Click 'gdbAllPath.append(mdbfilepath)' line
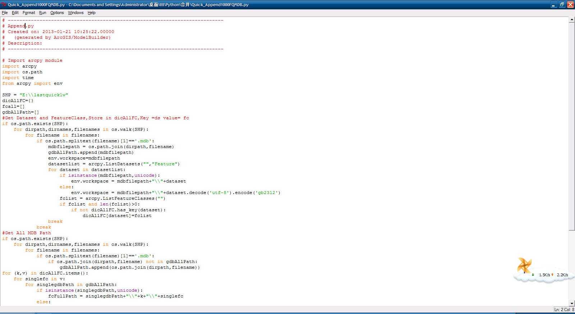This screenshot has width=575, height=314. [91, 152]
